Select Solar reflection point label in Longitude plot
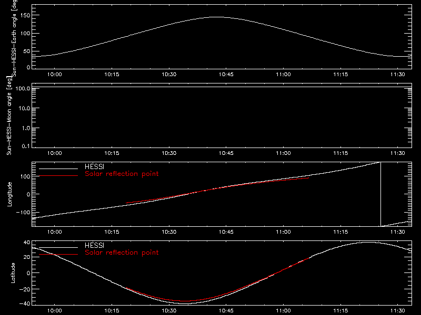 coord(122,174)
